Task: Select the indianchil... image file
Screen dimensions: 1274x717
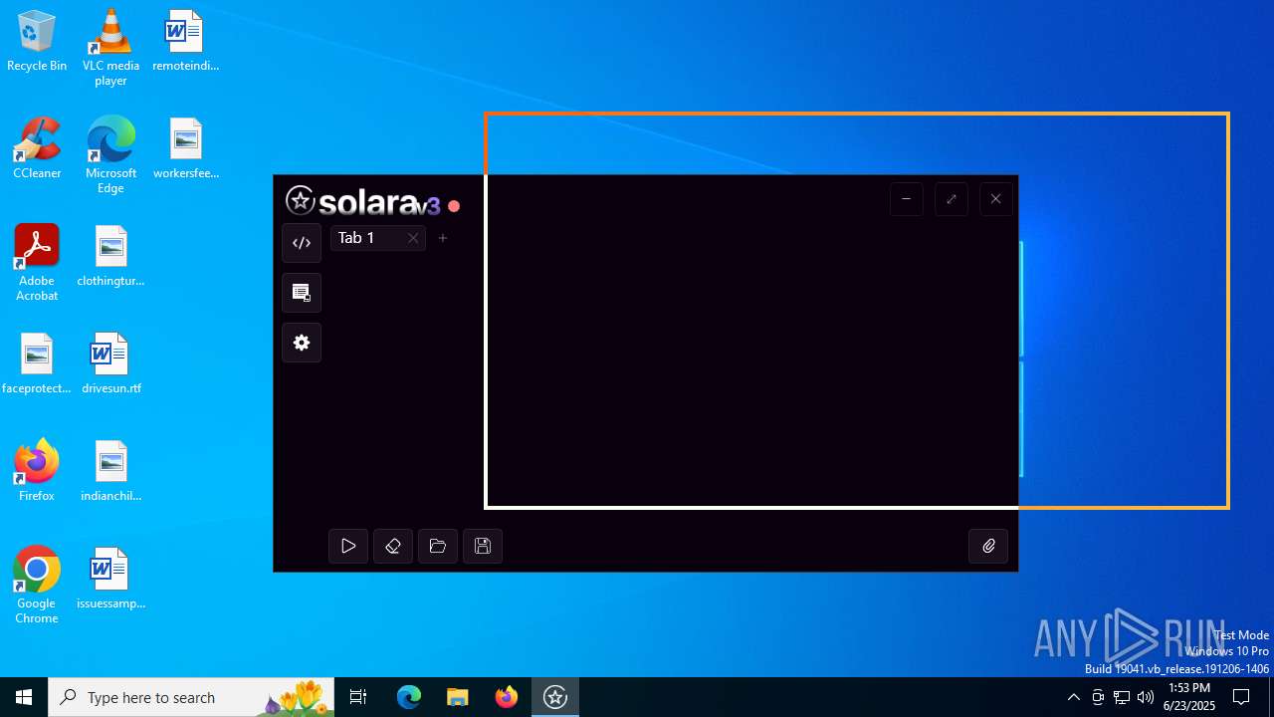Action: (110, 471)
